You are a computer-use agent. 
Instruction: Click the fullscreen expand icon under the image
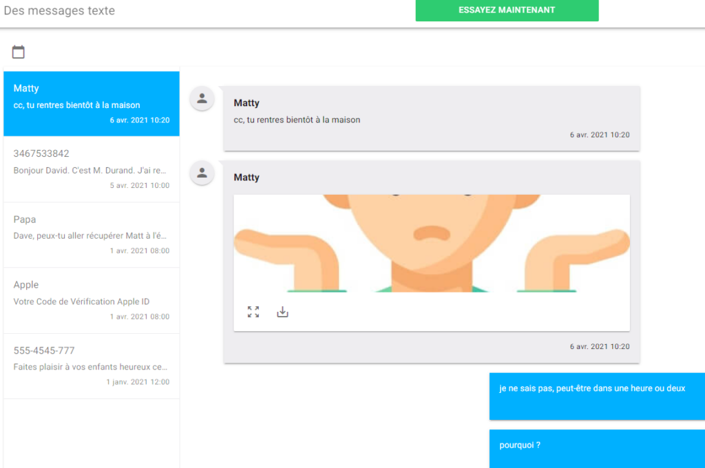[253, 312]
